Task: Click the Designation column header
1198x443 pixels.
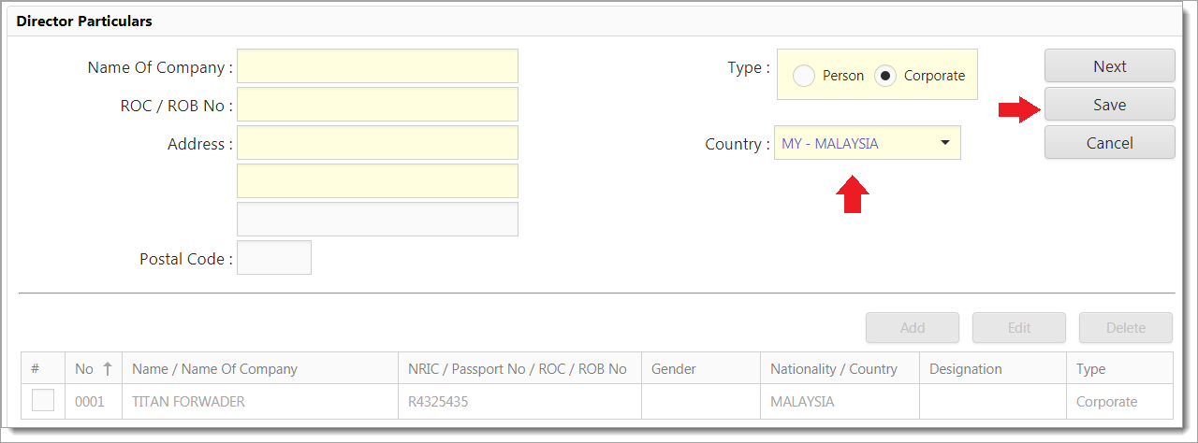Action: point(965,369)
